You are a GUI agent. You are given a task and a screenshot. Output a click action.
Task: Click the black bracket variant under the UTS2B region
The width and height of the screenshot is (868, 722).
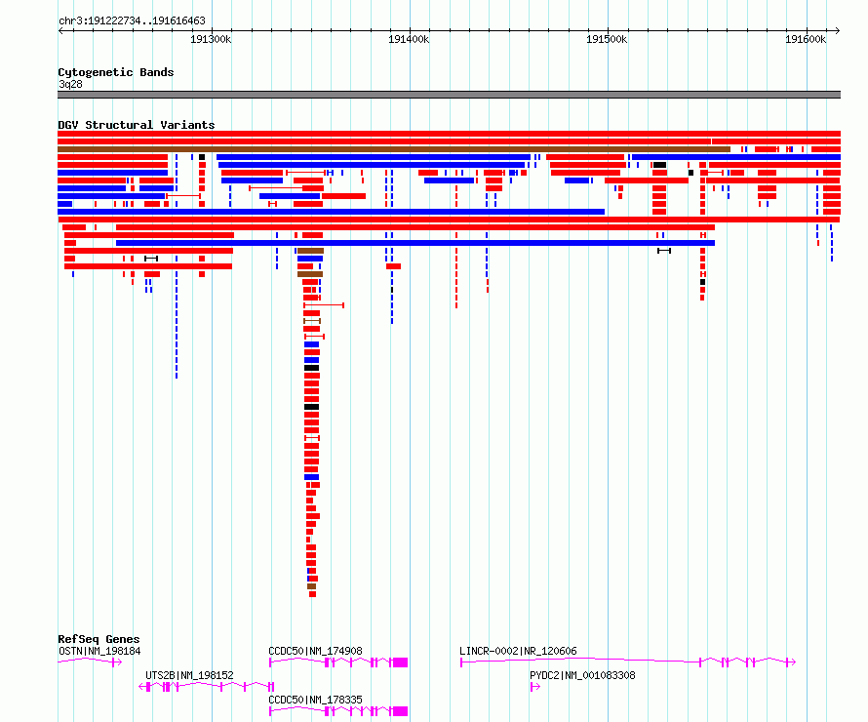click(x=151, y=259)
